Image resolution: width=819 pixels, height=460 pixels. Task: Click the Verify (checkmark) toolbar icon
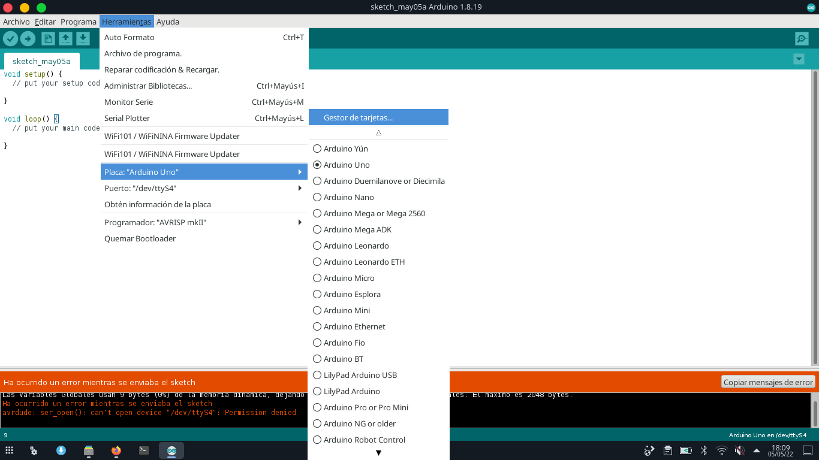click(10, 39)
